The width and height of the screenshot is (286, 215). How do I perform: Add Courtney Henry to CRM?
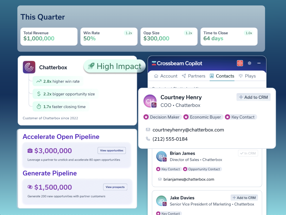click(253, 97)
